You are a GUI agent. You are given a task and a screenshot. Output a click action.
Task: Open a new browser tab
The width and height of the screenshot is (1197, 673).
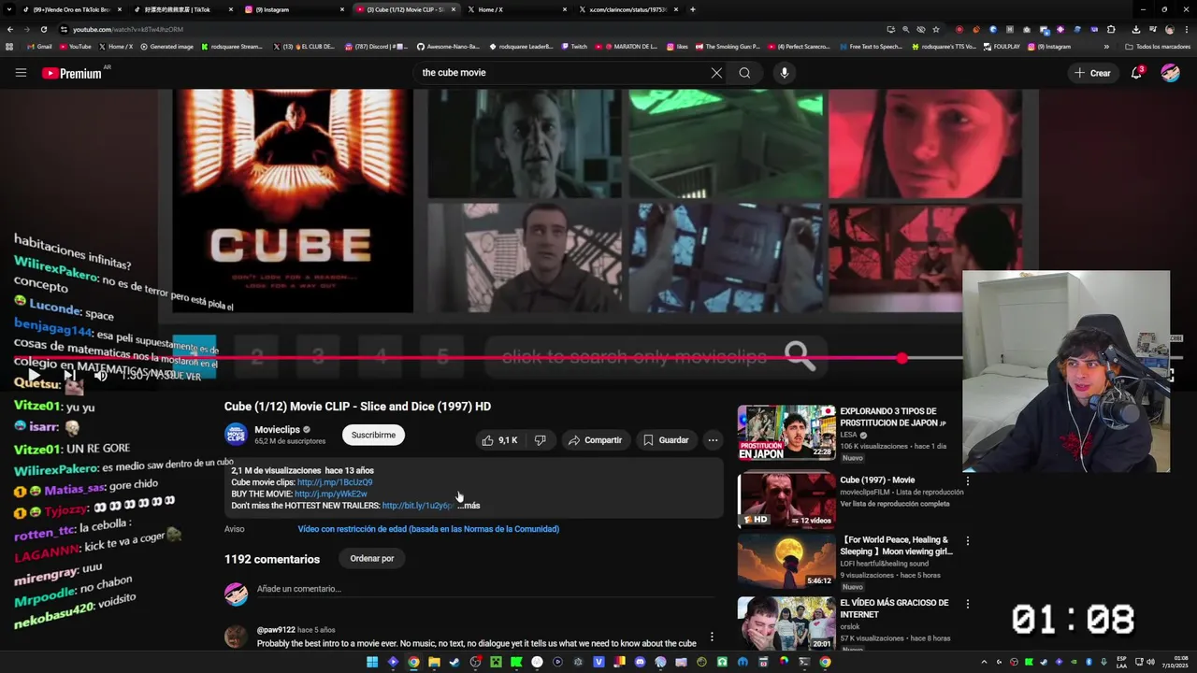(692, 9)
